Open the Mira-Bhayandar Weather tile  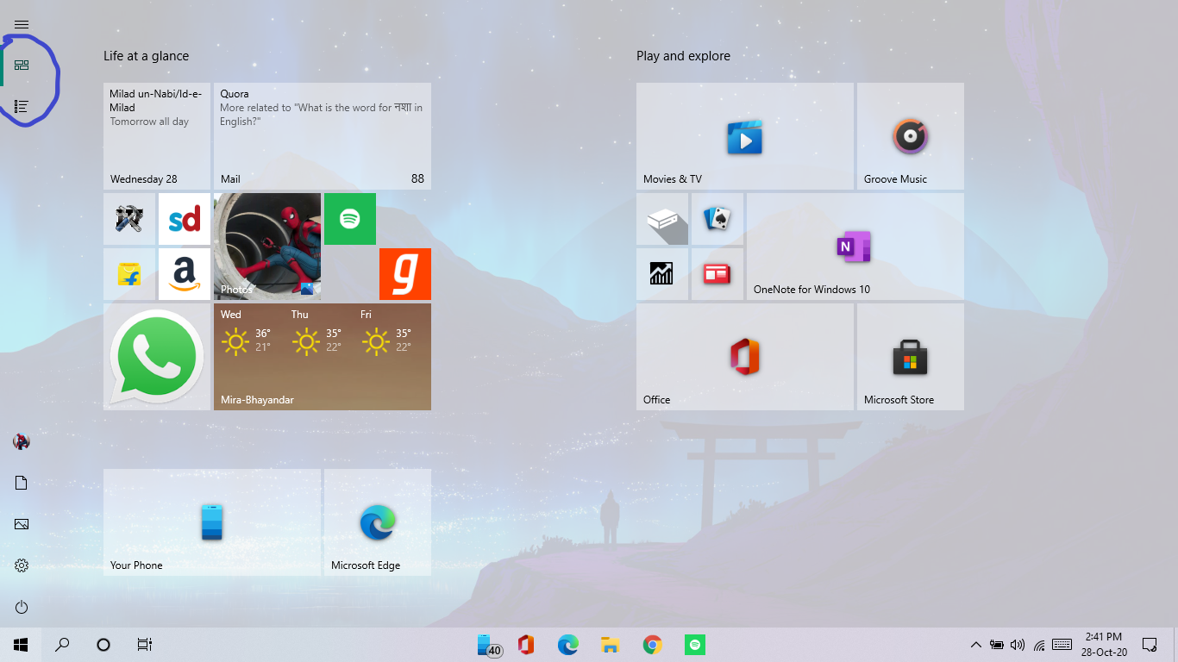pos(323,357)
